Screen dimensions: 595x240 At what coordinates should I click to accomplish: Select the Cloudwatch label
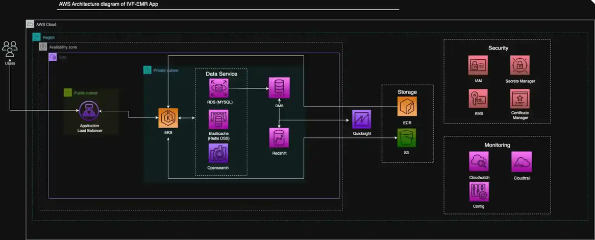pyautogui.click(x=480, y=177)
